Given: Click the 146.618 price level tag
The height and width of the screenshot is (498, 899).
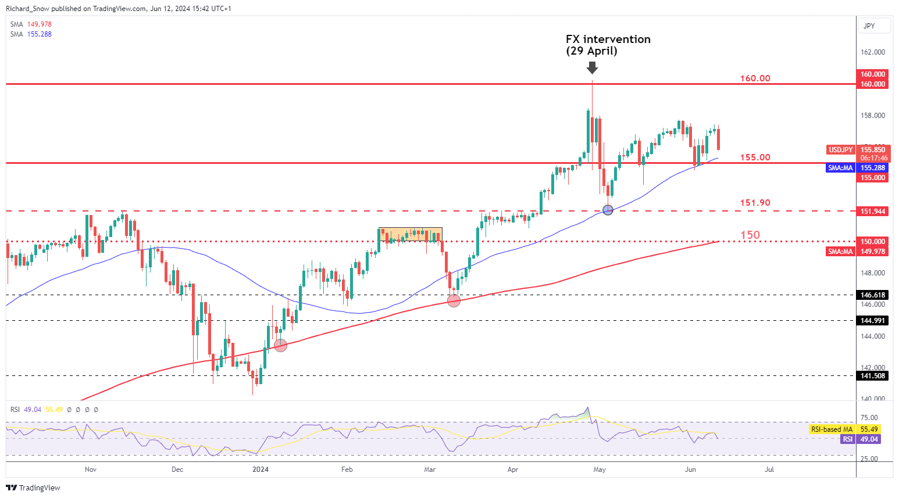Looking at the screenshot, I should tap(873, 295).
